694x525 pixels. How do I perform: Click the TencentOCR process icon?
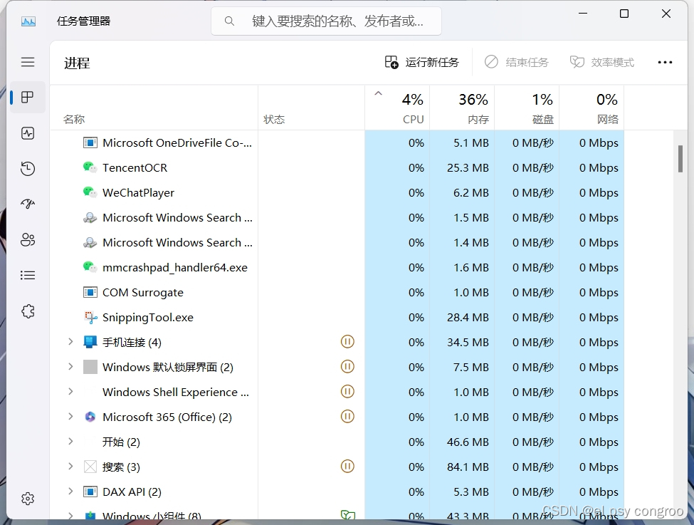pos(90,167)
